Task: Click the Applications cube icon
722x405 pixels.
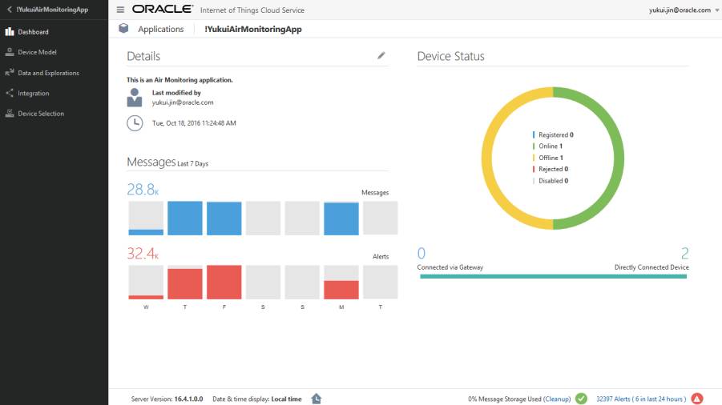Action: [123, 29]
